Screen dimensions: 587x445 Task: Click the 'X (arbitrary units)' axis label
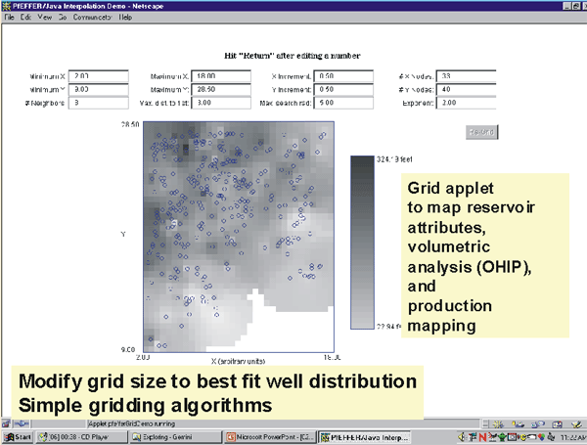tap(238, 361)
